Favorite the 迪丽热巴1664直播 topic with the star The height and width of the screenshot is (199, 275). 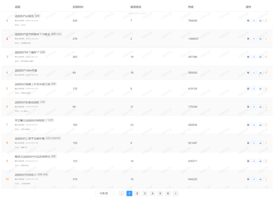pos(266,73)
